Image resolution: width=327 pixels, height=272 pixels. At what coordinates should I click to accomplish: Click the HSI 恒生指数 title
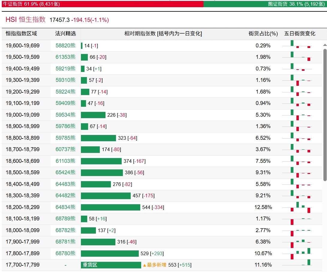[x=25, y=19]
